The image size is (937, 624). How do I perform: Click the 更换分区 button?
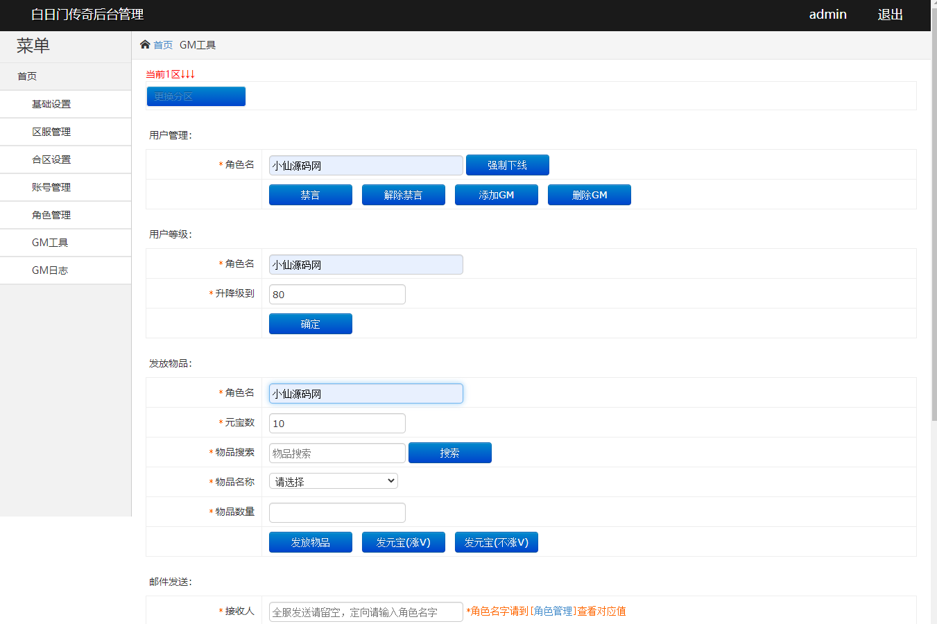tap(196, 96)
